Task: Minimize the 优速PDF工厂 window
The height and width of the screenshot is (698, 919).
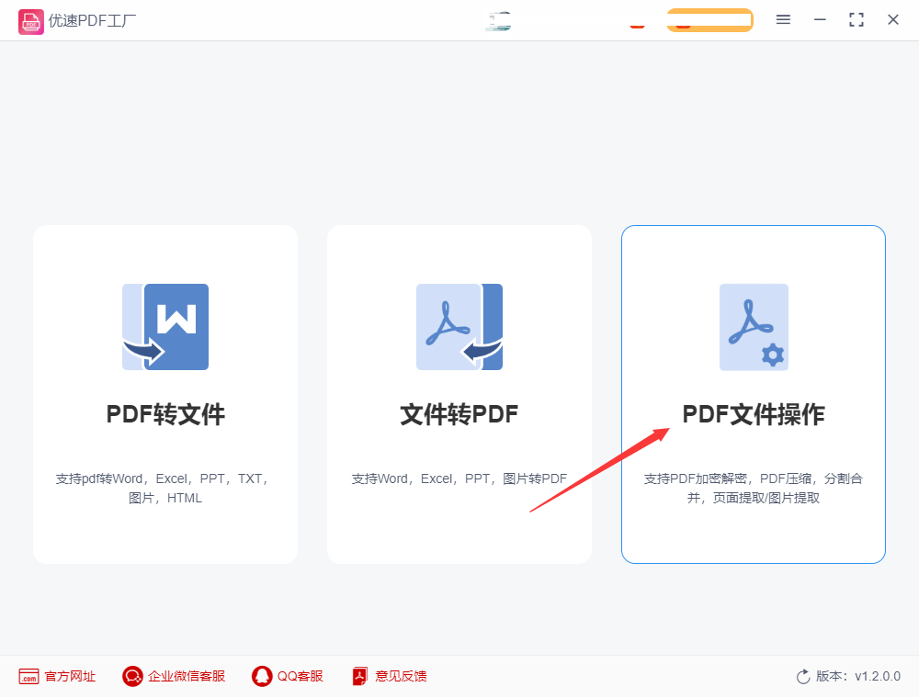Action: pos(820,20)
